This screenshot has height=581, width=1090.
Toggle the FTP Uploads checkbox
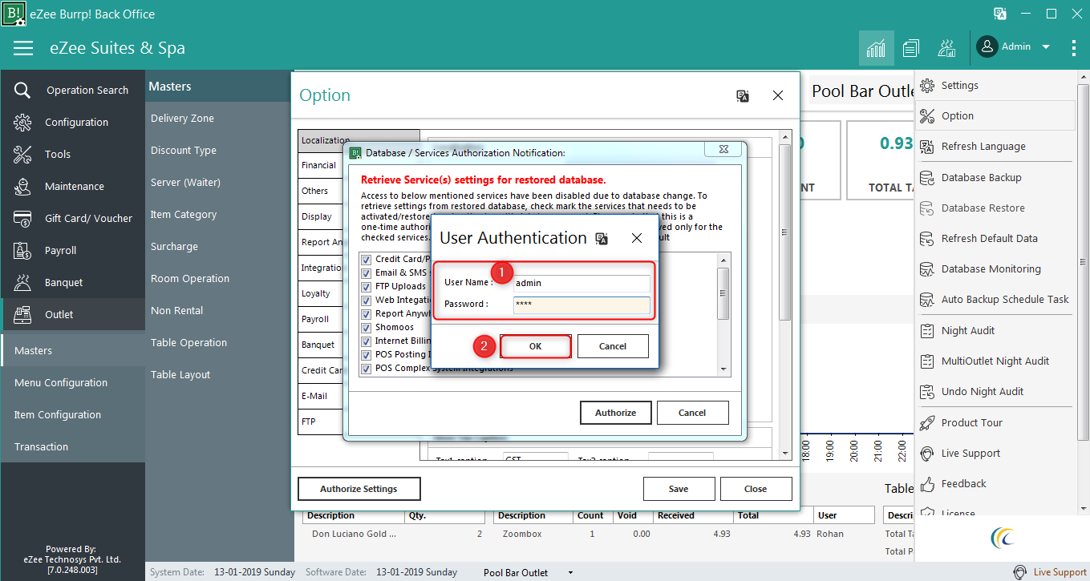367,286
